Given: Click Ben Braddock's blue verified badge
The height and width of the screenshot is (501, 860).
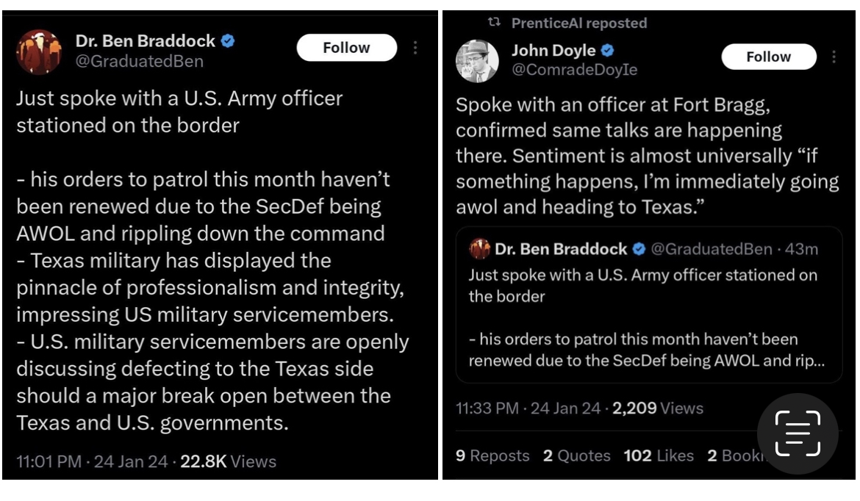Looking at the screenshot, I should pos(228,41).
